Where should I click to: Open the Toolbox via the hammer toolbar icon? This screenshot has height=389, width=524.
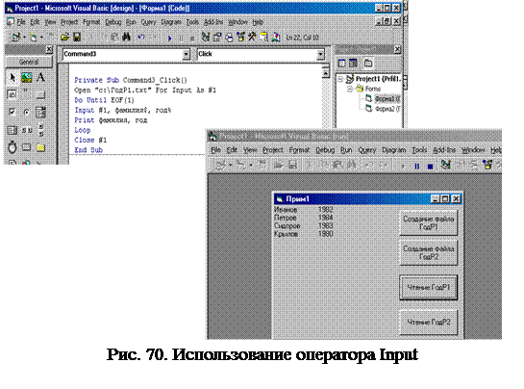[x=252, y=37]
